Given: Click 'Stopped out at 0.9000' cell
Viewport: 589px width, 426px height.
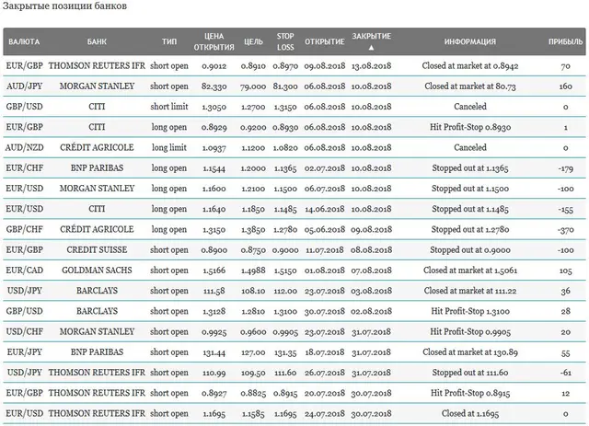Looking at the screenshot, I should (470, 250).
